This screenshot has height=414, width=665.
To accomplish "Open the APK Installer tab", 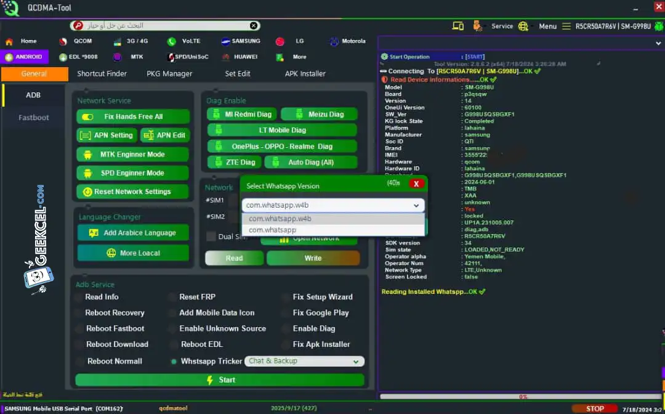I will pyautogui.click(x=305, y=74).
